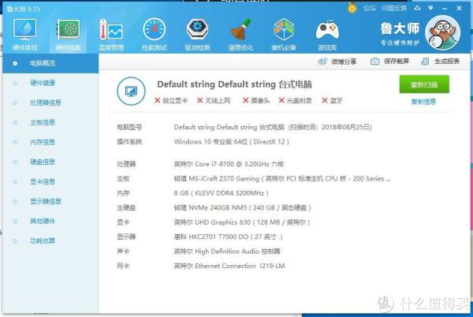Click the green 重新扫描 rescan button

click(x=424, y=84)
